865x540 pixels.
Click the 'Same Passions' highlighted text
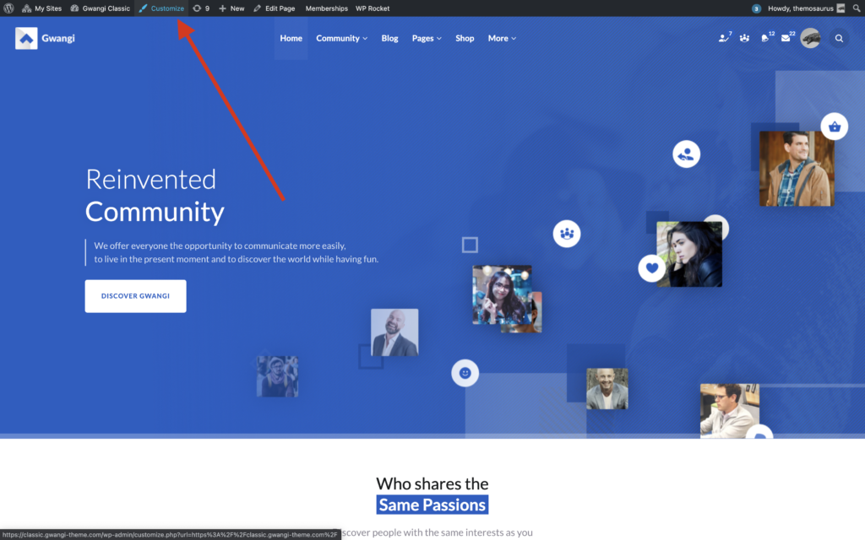pyautogui.click(x=432, y=505)
